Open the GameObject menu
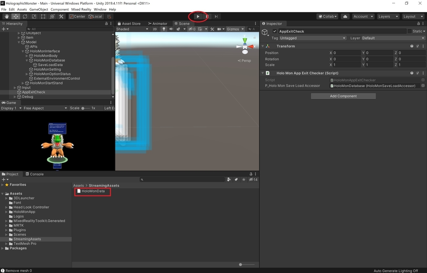Screen dimensions: 427x273 pyautogui.click(x=39, y=9)
